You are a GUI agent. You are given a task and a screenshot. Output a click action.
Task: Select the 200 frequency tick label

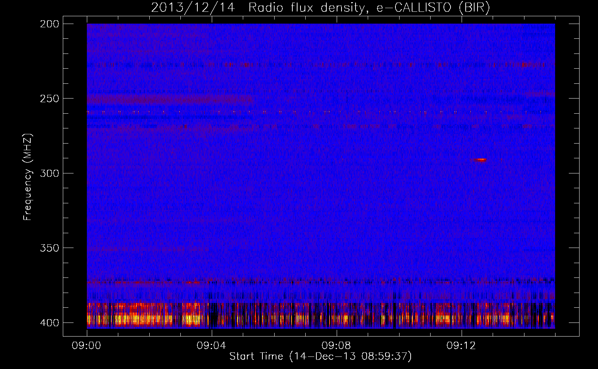49,24
